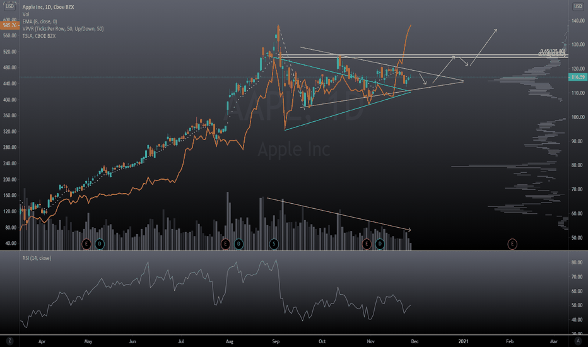The width and height of the screenshot is (588, 347).
Task: Select the VPVR indicator legend
Action: click(x=63, y=28)
